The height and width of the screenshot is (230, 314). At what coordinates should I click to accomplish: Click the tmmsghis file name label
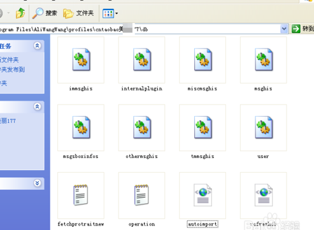pyautogui.click(x=203, y=157)
